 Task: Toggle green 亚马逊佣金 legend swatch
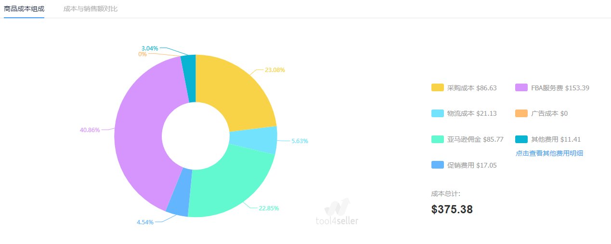437,139
